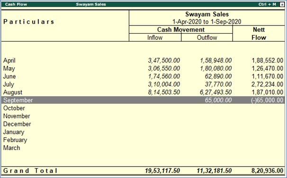The width and height of the screenshot is (287, 178).
Task: Click May nett flow 1,26,470.00
Action: click(x=268, y=69)
